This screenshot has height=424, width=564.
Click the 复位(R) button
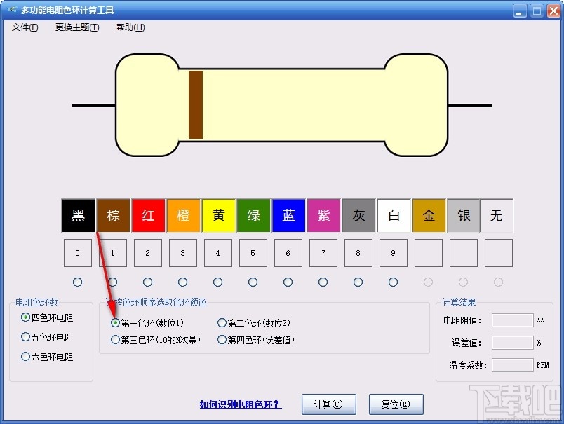pos(396,404)
